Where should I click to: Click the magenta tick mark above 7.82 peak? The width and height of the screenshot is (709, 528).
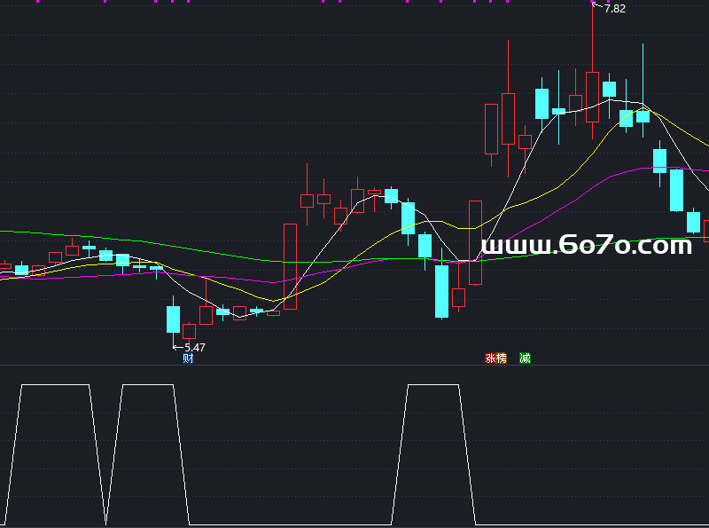(x=592, y=2)
